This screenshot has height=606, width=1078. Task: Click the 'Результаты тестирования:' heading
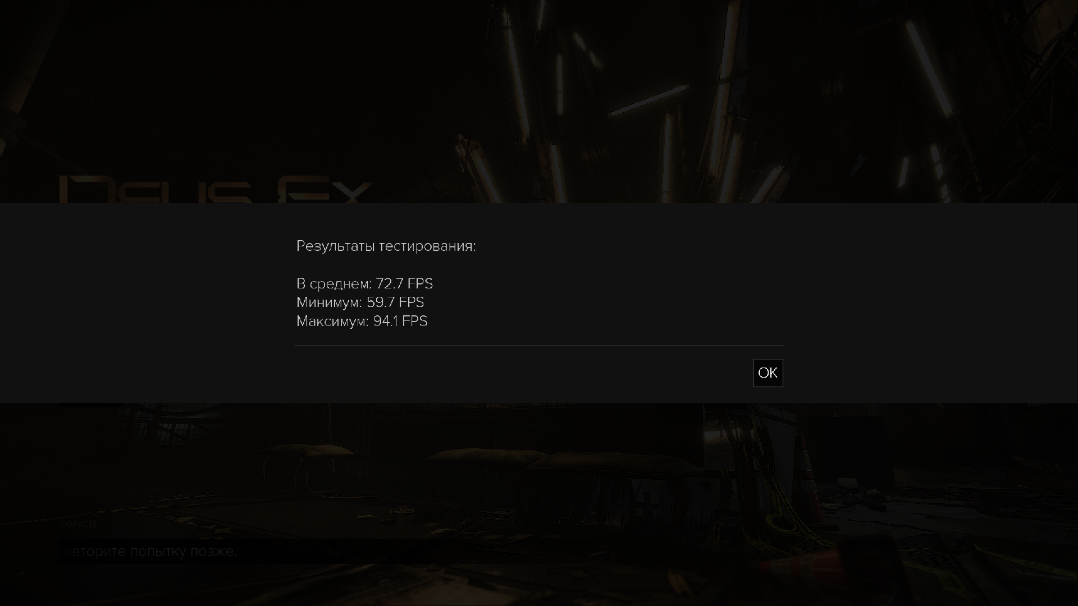(386, 246)
